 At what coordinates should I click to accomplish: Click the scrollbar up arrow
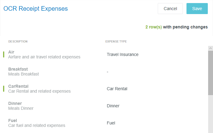click(210, 48)
